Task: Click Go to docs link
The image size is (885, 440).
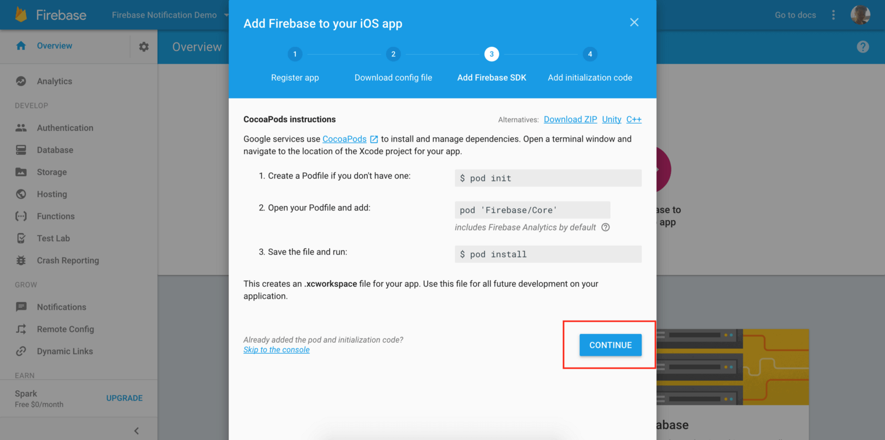Action: point(795,15)
